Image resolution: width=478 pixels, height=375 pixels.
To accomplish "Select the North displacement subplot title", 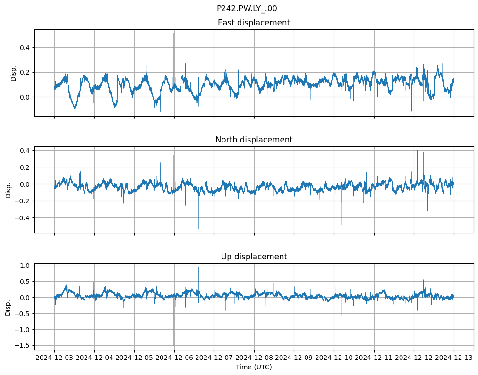I will tap(254, 140).
